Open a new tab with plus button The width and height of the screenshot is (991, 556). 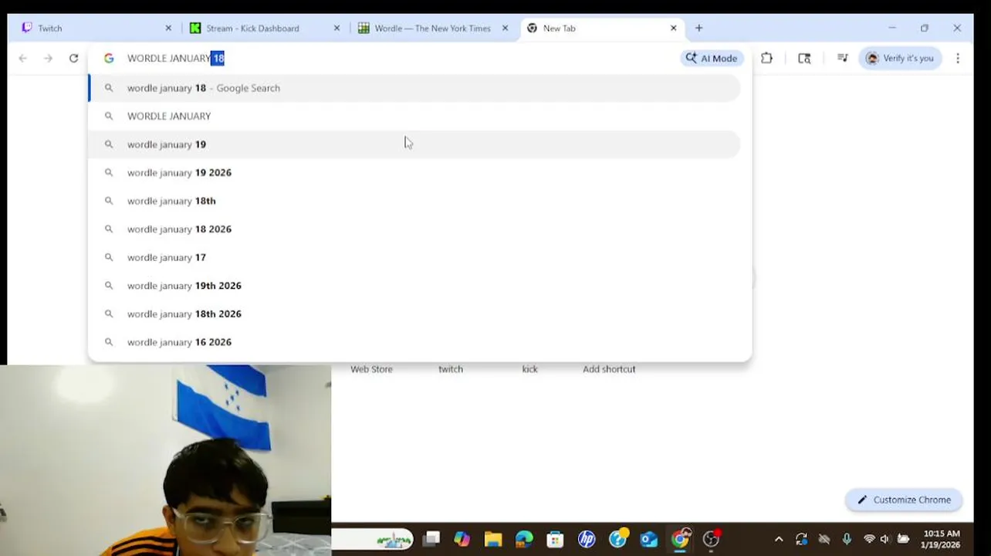click(x=698, y=28)
